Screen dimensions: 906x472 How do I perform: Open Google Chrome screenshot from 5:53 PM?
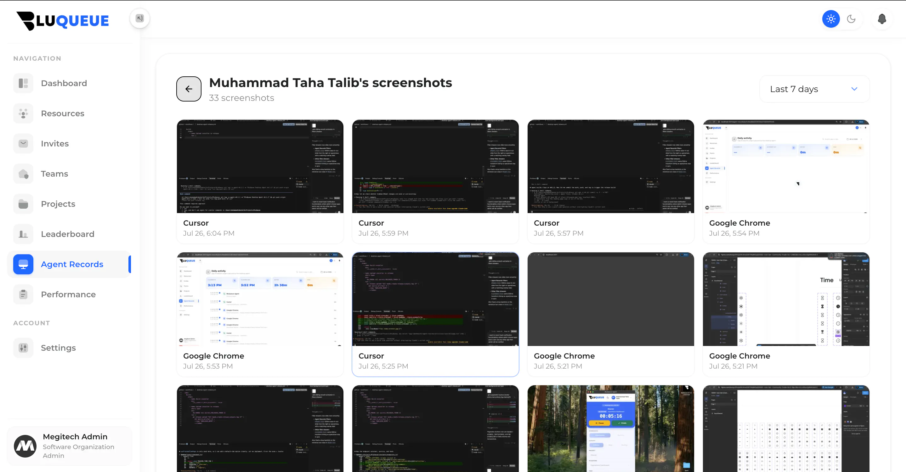[260, 314]
